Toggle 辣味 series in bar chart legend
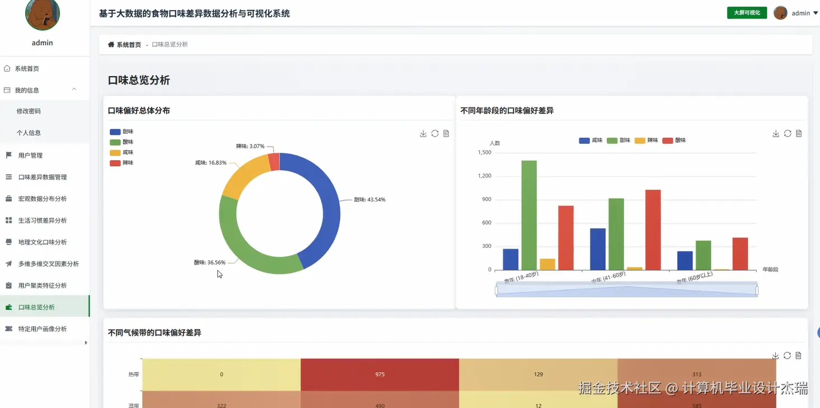820x408 pixels. 646,140
